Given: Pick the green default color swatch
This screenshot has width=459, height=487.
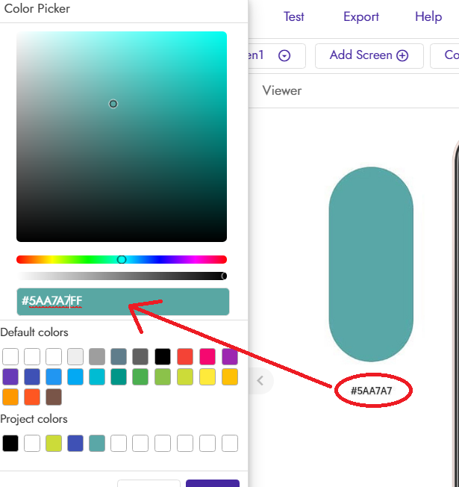Looking at the screenshot, I should click(x=141, y=376).
